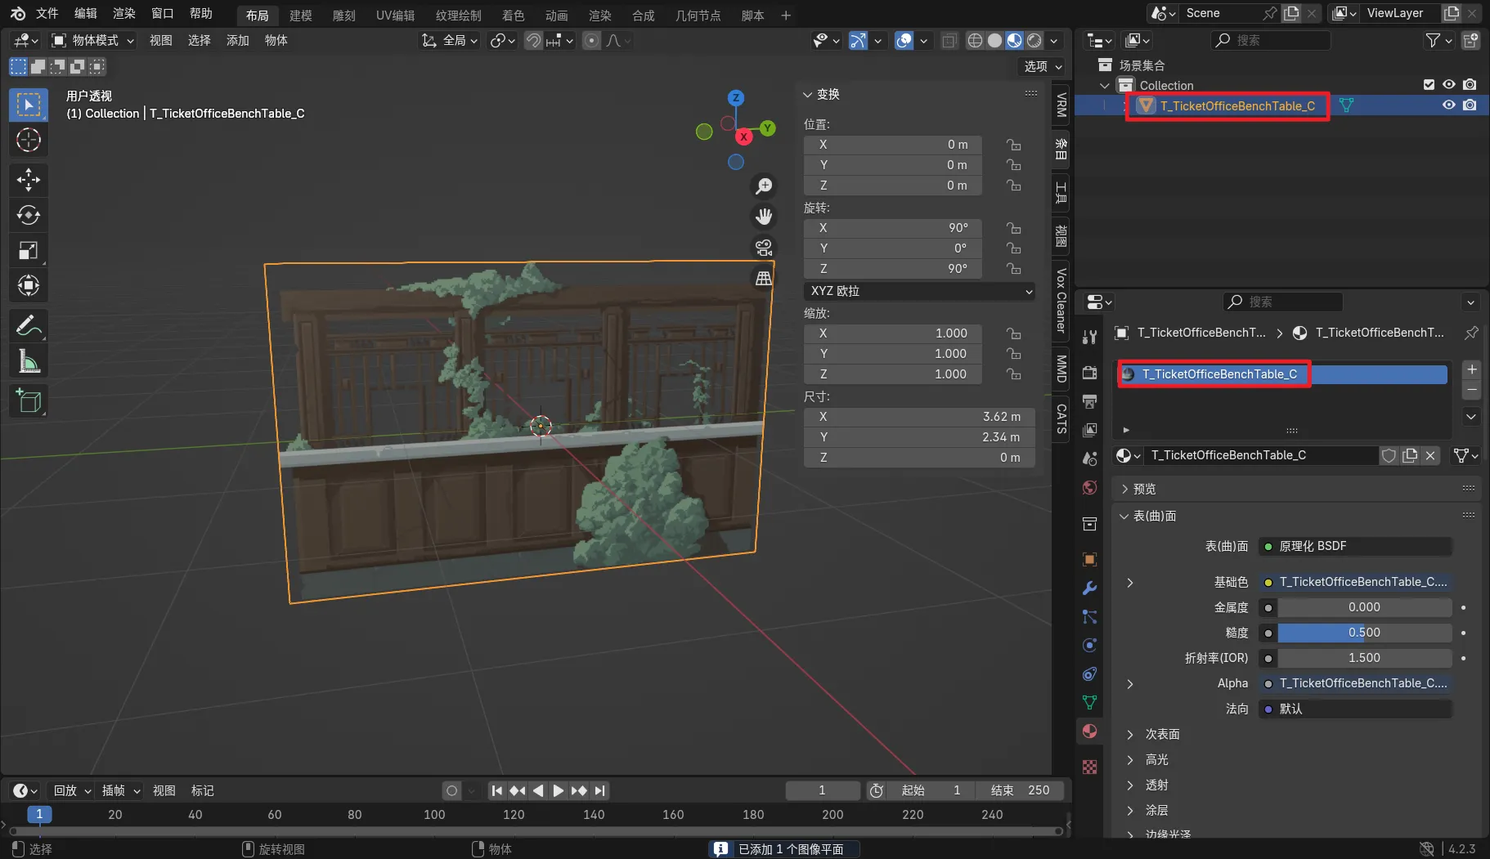Switch to the UV编辑 workspace tab
Viewport: 1490px width, 859px height.
pos(395,16)
